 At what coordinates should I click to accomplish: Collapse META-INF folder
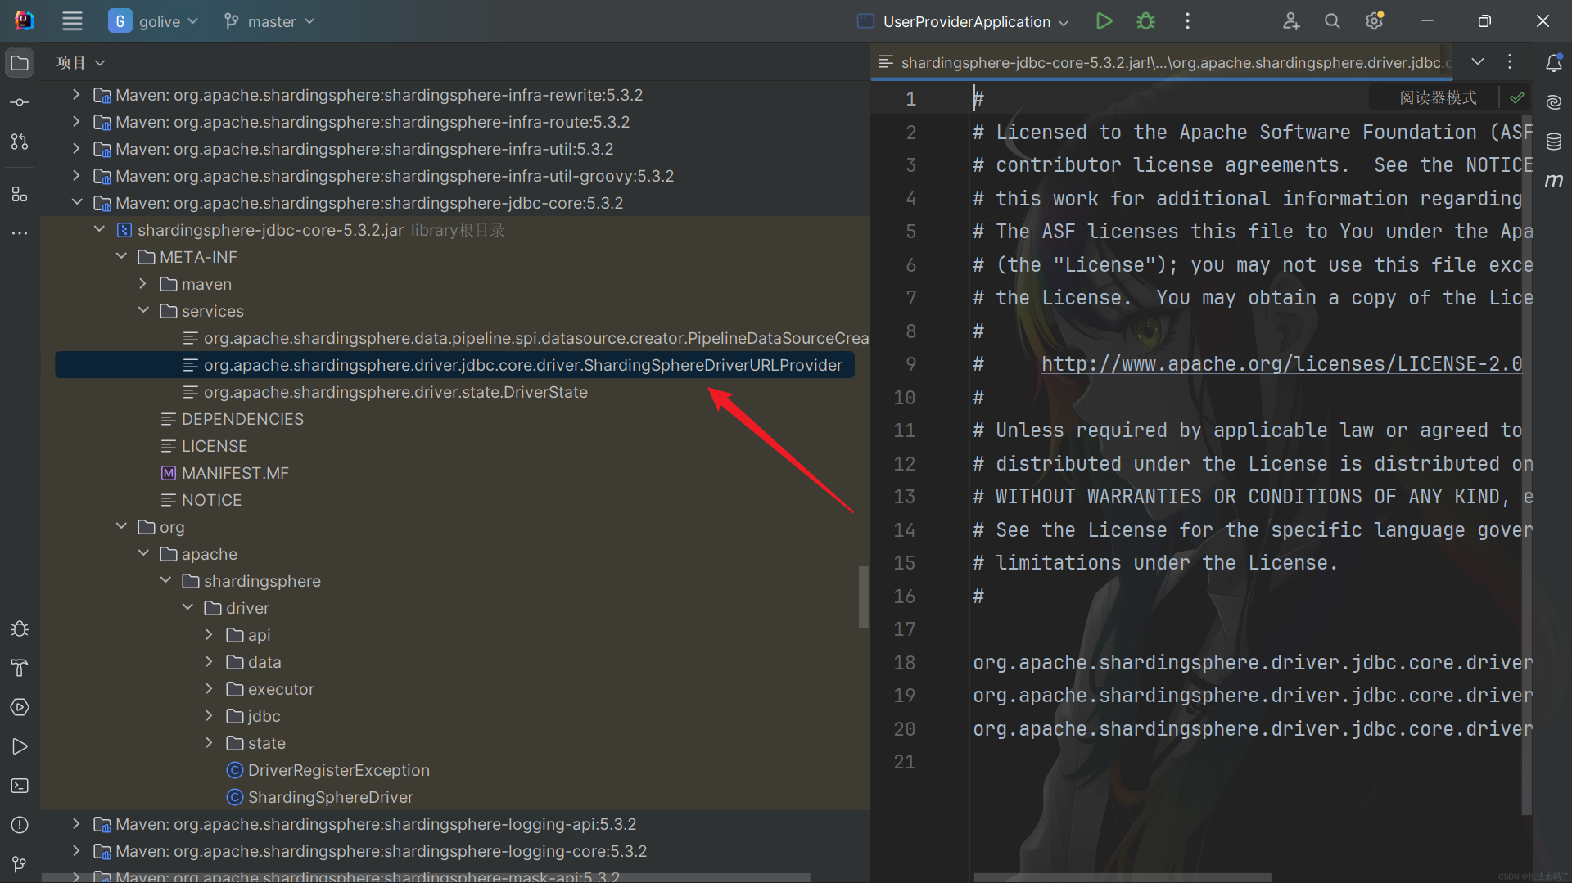tap(121, 257)
